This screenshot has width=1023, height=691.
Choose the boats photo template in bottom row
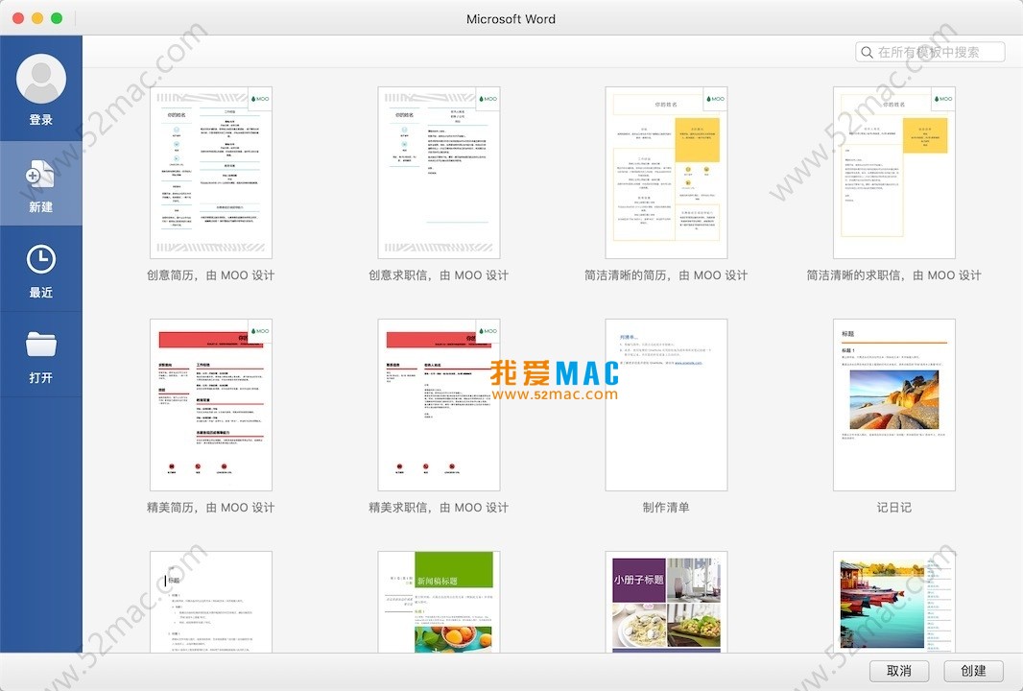click(x=893, y=602)
